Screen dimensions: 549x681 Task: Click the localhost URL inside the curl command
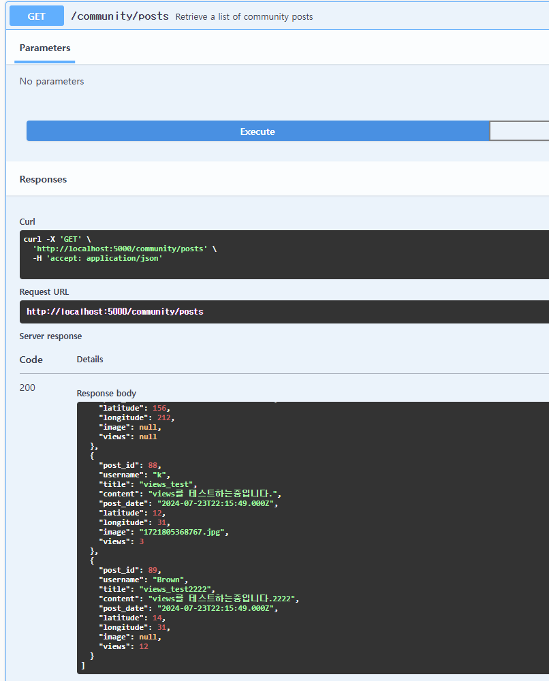click(x=121, y=249)
